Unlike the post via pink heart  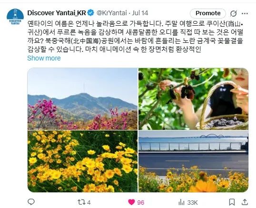pyautogui.click(x=131, y=202)
